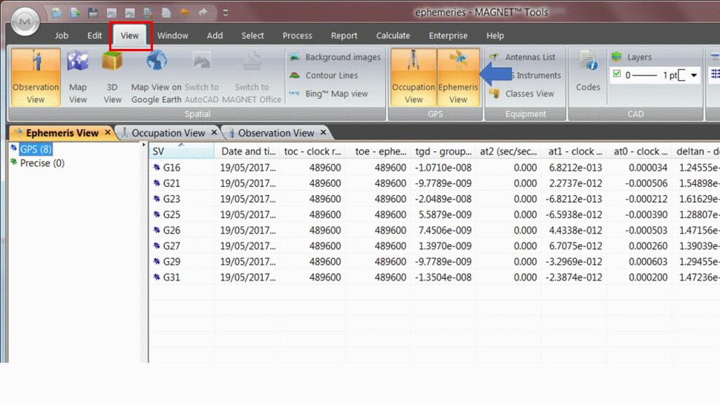This screenshot has height=405, width=720.
Task: Click Switch to AutoCAD button
Action: point(202,77)
